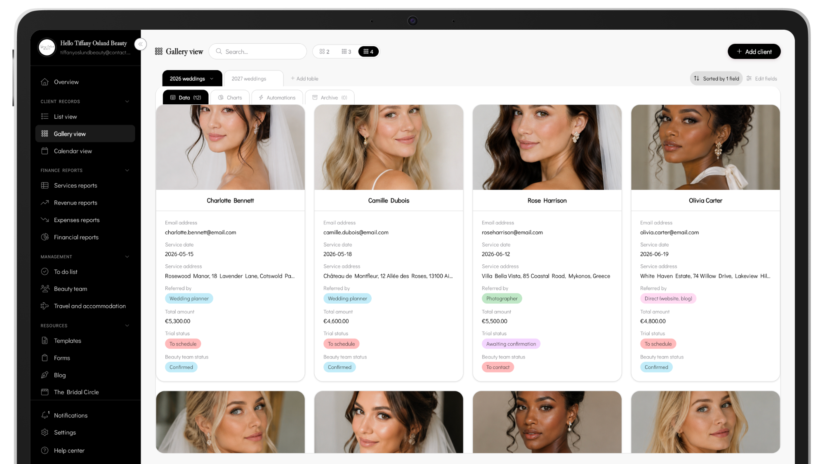Open Forms in resources
This screenshot has height=464, width=825.
tap(85, 358)
